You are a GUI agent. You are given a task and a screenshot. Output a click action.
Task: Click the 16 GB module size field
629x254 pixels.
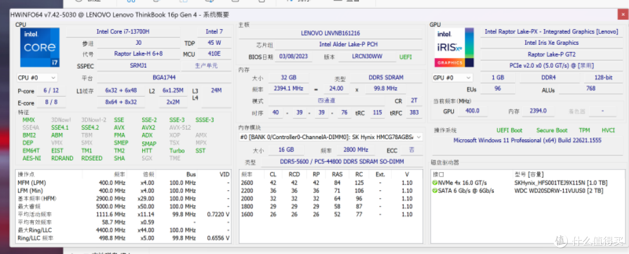pyautogui.click(x=285, y=150)
